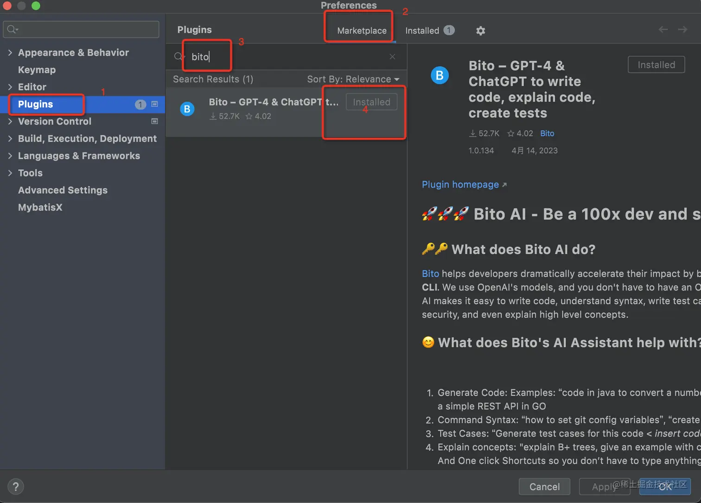Click the project-level icon beside Plugins
The image size is (701, 503).
[155, 104]
